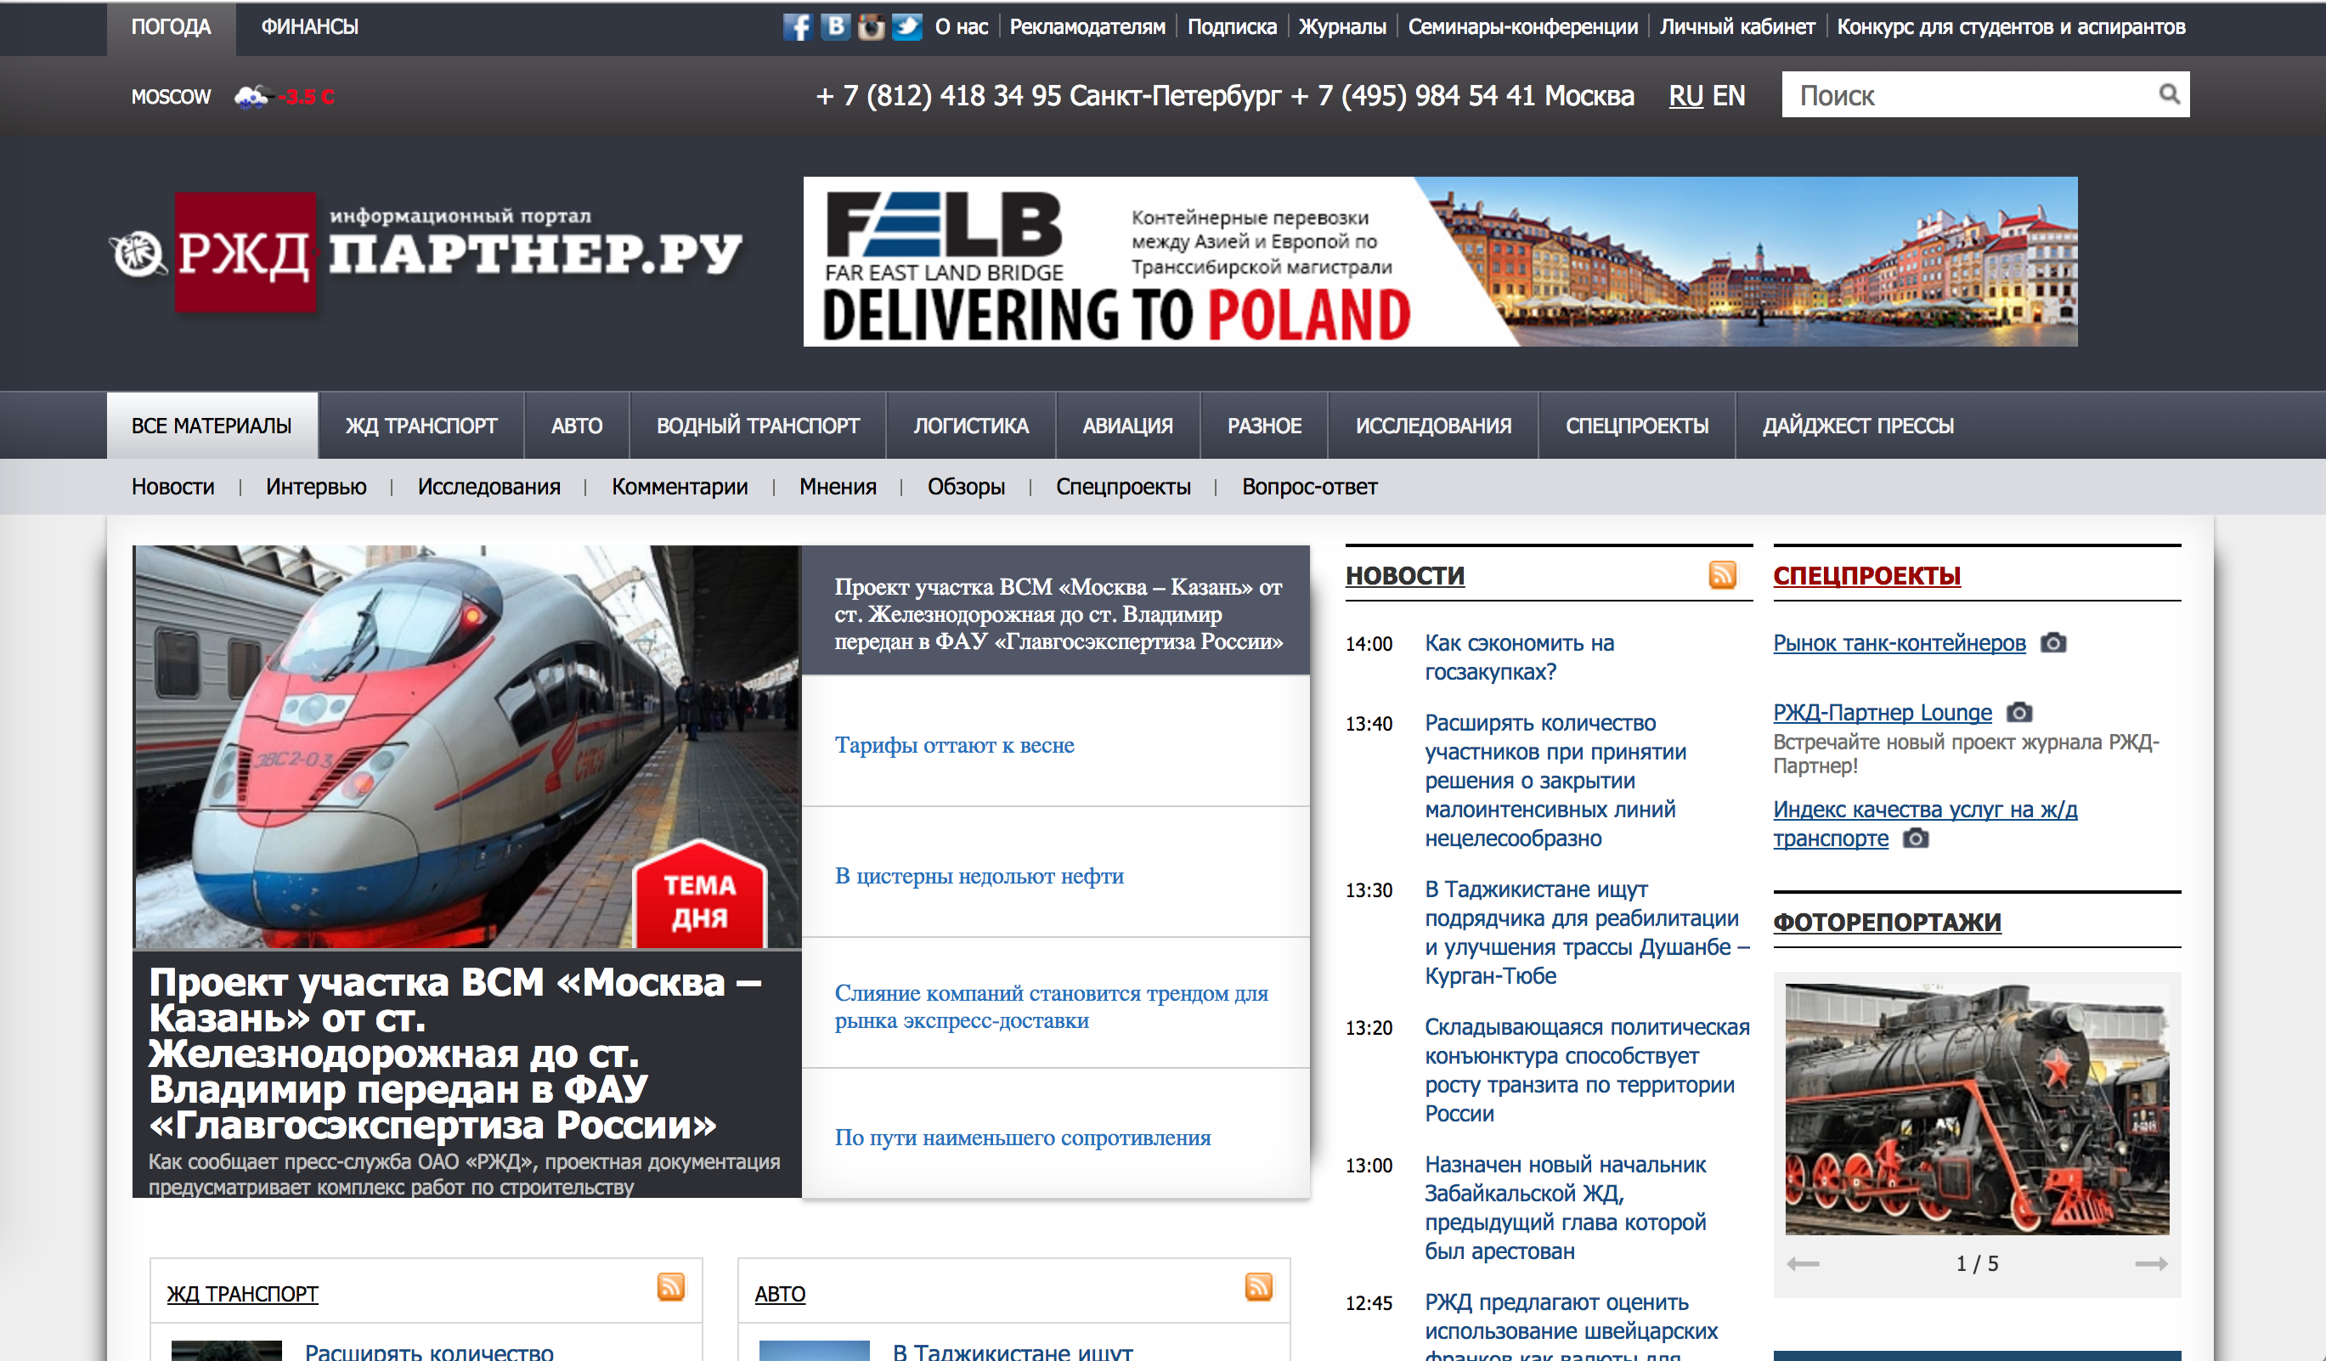Select Обзоры in the submenu bar
Screen dimensions: 2326x1361
click(967, 487)
